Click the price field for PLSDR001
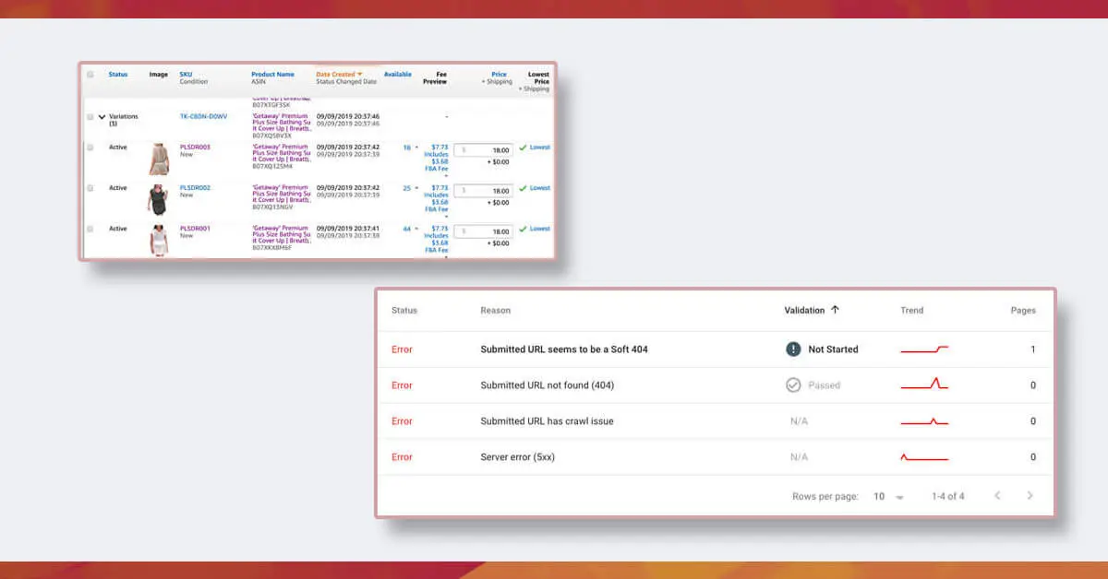 click(x=484, y=231)
